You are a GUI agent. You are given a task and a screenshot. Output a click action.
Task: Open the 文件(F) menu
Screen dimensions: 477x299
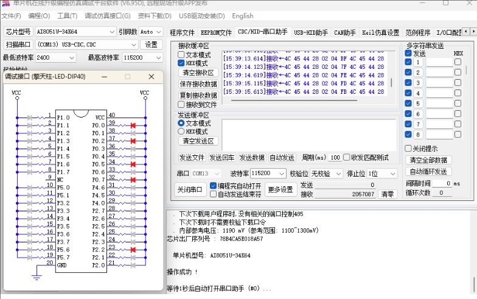coord(11,16)
